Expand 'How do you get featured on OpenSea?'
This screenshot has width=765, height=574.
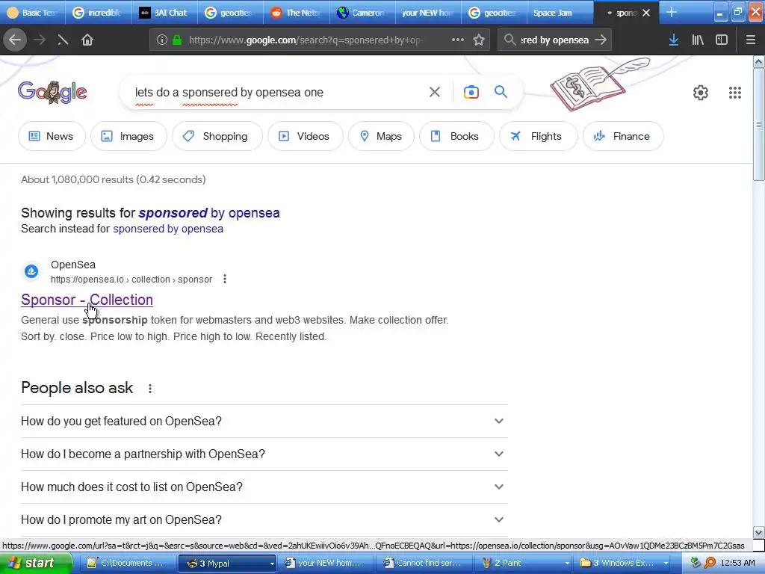click(264, 421)
